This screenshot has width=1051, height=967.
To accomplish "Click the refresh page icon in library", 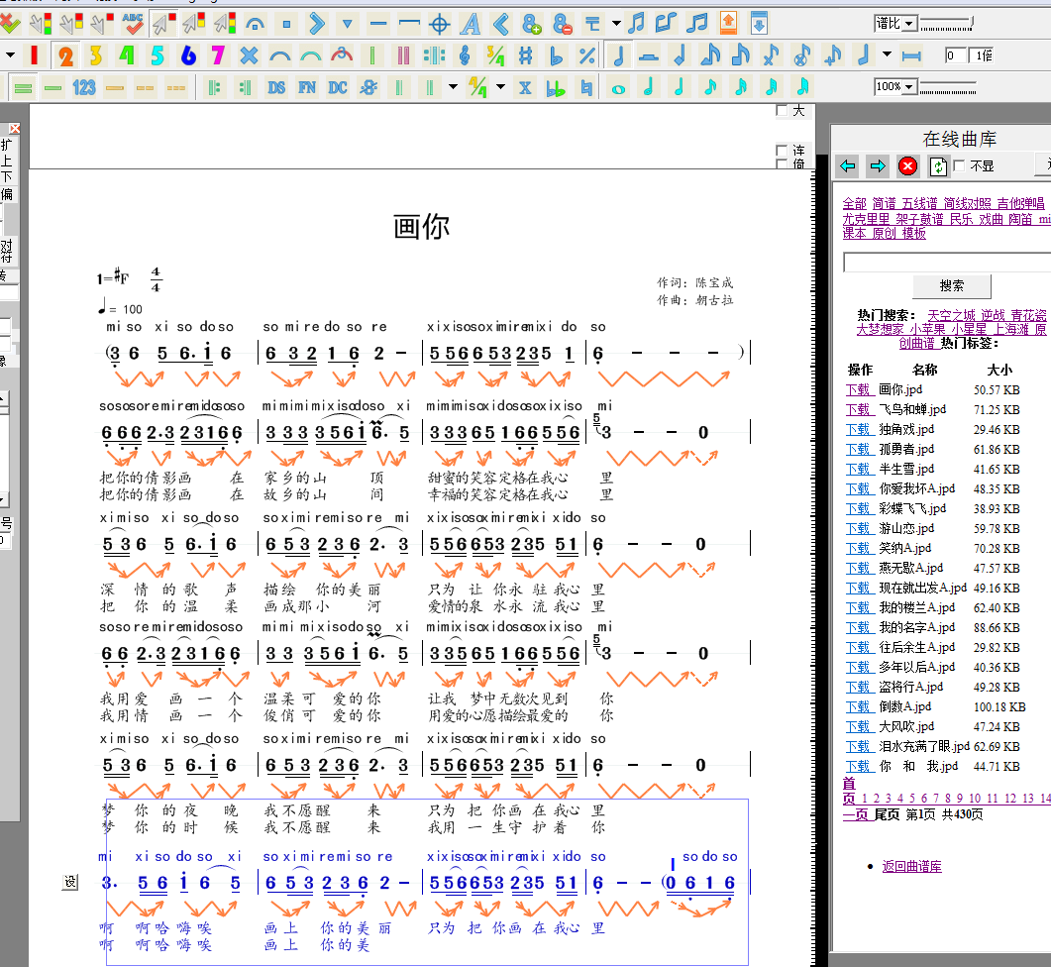I will [937, 165].
